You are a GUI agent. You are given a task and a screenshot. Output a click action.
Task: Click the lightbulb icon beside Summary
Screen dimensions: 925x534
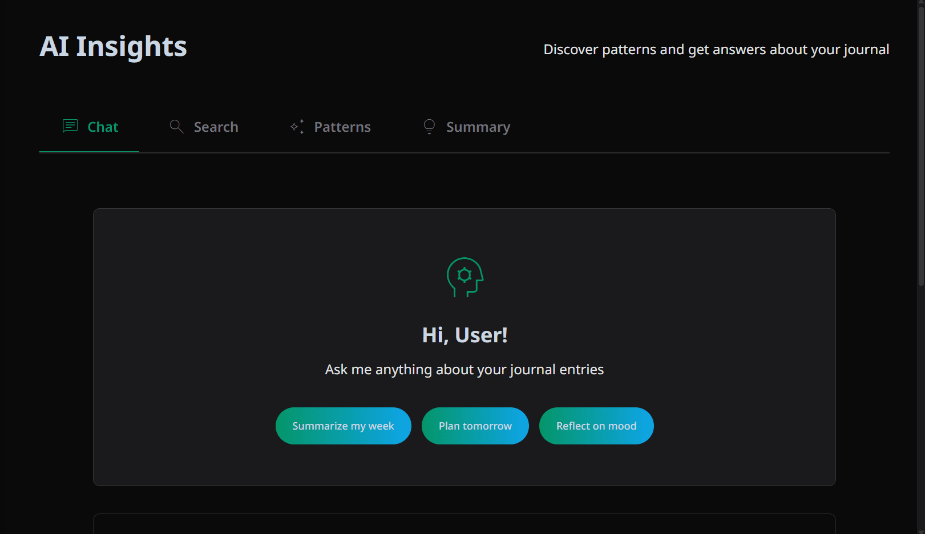coord(429,126)
